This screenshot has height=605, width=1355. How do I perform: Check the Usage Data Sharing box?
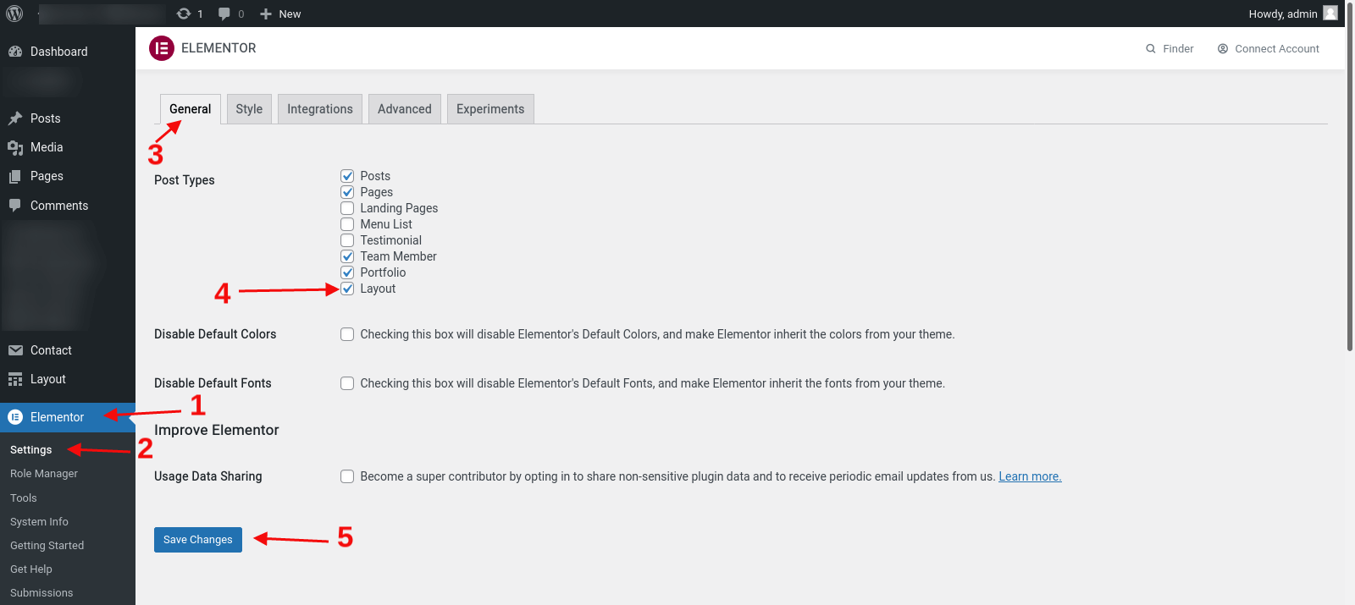347,476
